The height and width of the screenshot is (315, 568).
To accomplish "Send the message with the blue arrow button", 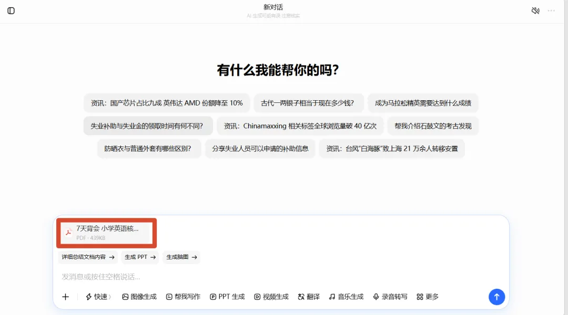I will click(496, 297).
